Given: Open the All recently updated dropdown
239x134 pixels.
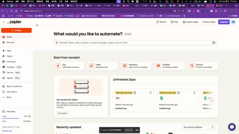Looking at the screenshot, I should tap(199, 127).
